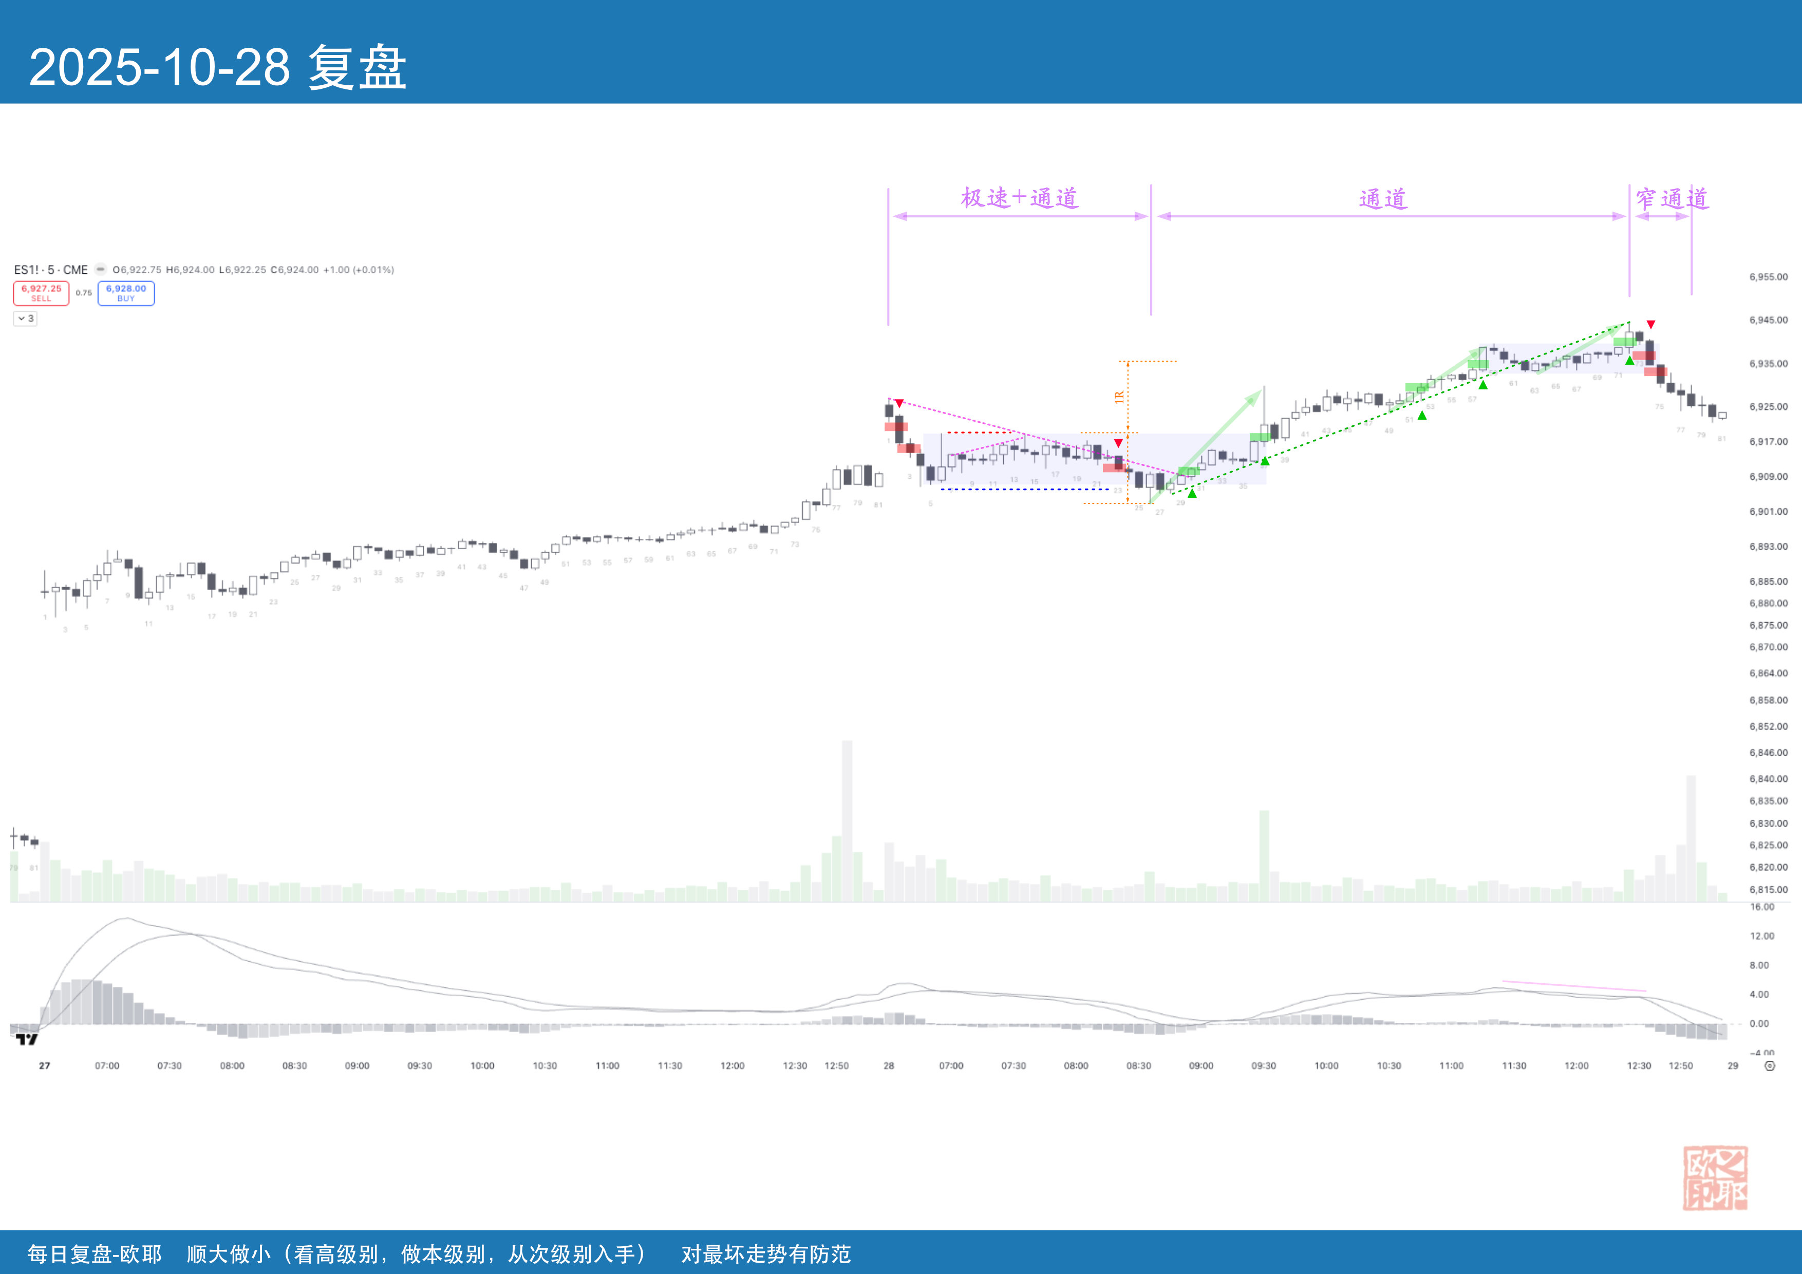
Task: Click the '2025-10-28 复盘' header title
Action: [x=217, y=67]
